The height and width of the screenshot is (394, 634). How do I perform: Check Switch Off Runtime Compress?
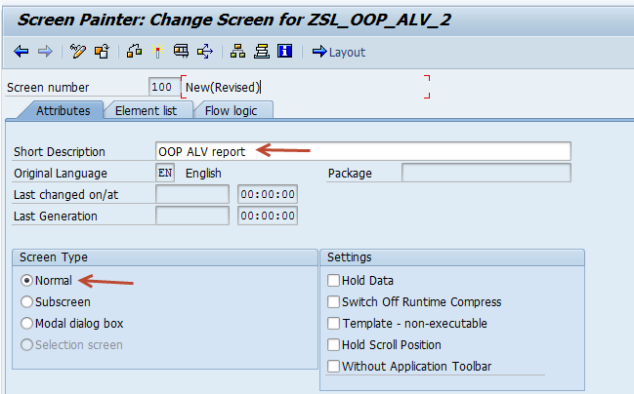pos(334,302)
